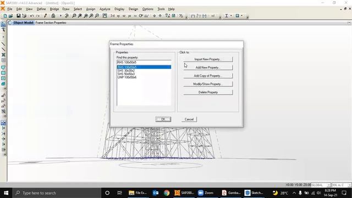
Task: Click the Rotate 3D View icon
Action: (141, 16)
